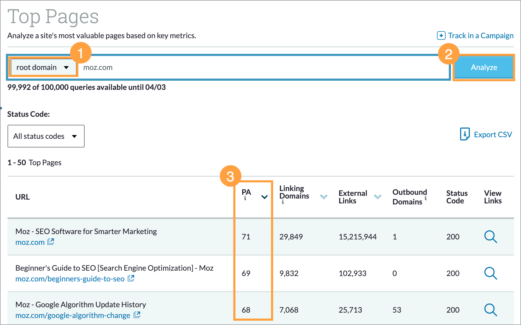Click the PA column sort chevron

pyautogui.click(x=264, y=197)
